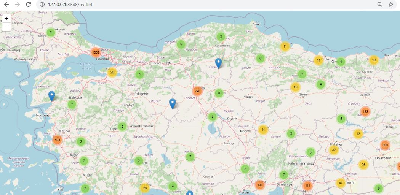Image resolution: width=400 pixels, height=195 pixels.
Task: Click the Kütahya city label
Action: coord(128,105)
